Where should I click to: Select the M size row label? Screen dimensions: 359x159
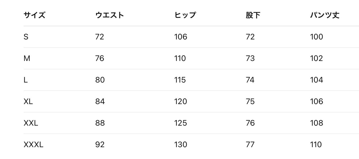27,58
